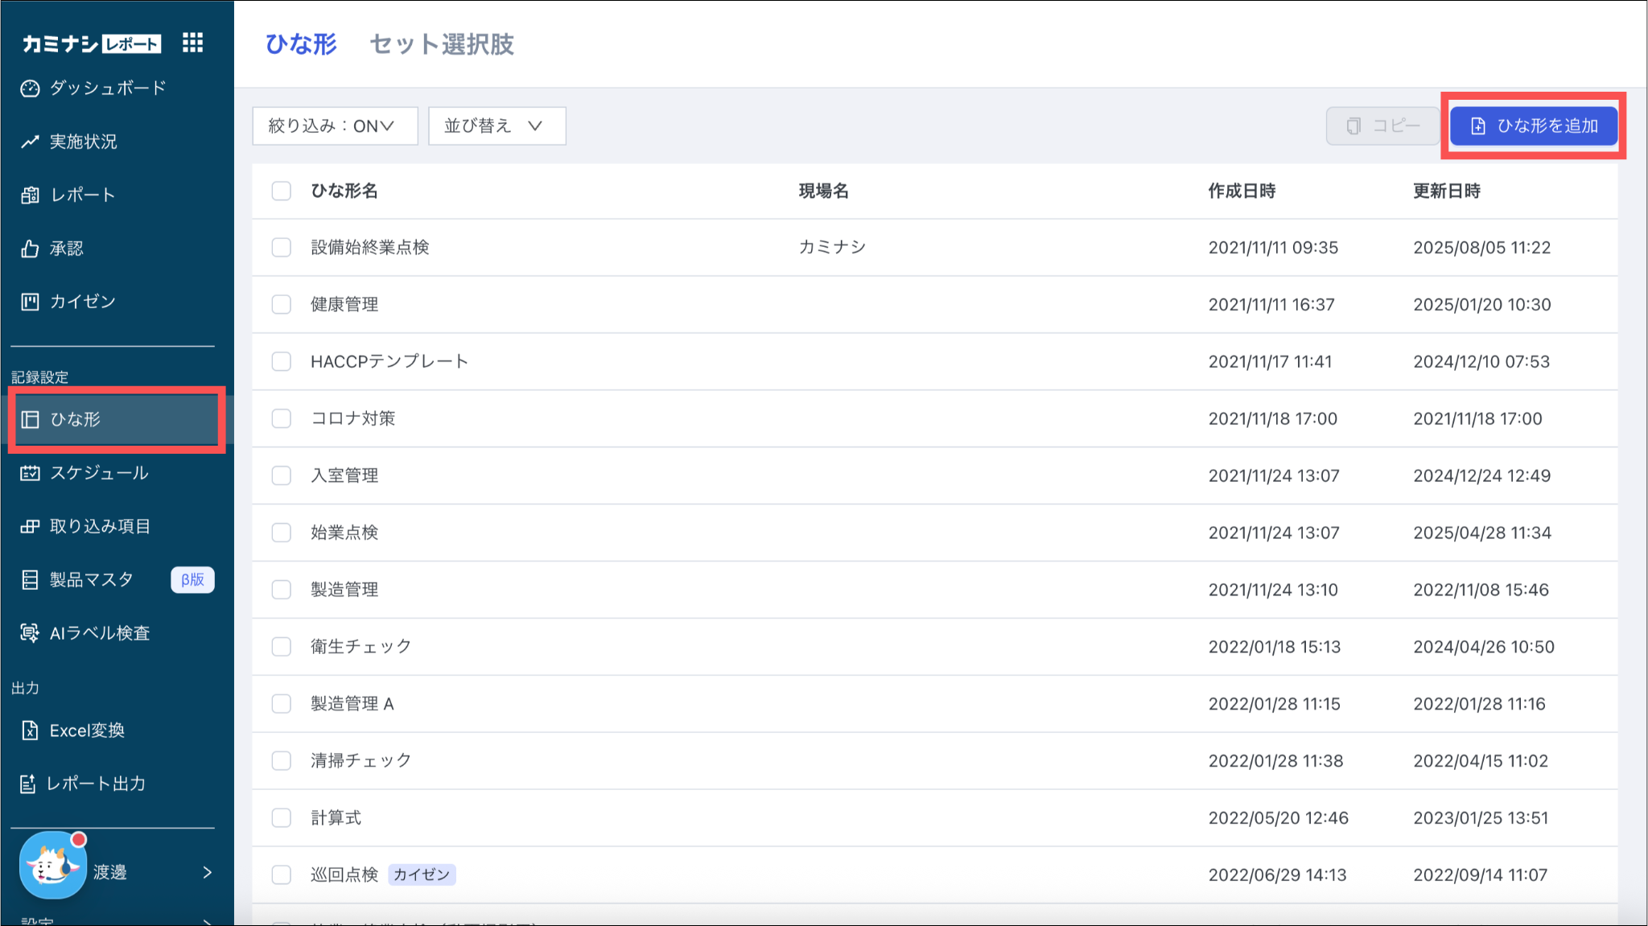The height and width of the screenshot is (926, 1648).
Task: Open ダッシュボード from the sidebar
Action: [107, 88]
